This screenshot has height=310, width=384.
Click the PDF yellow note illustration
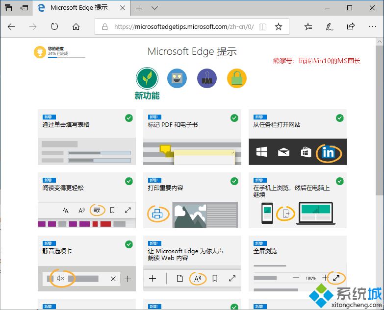[x=192, y=151]
